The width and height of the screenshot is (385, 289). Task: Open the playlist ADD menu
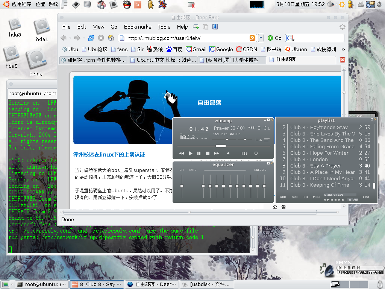point(283,197)
